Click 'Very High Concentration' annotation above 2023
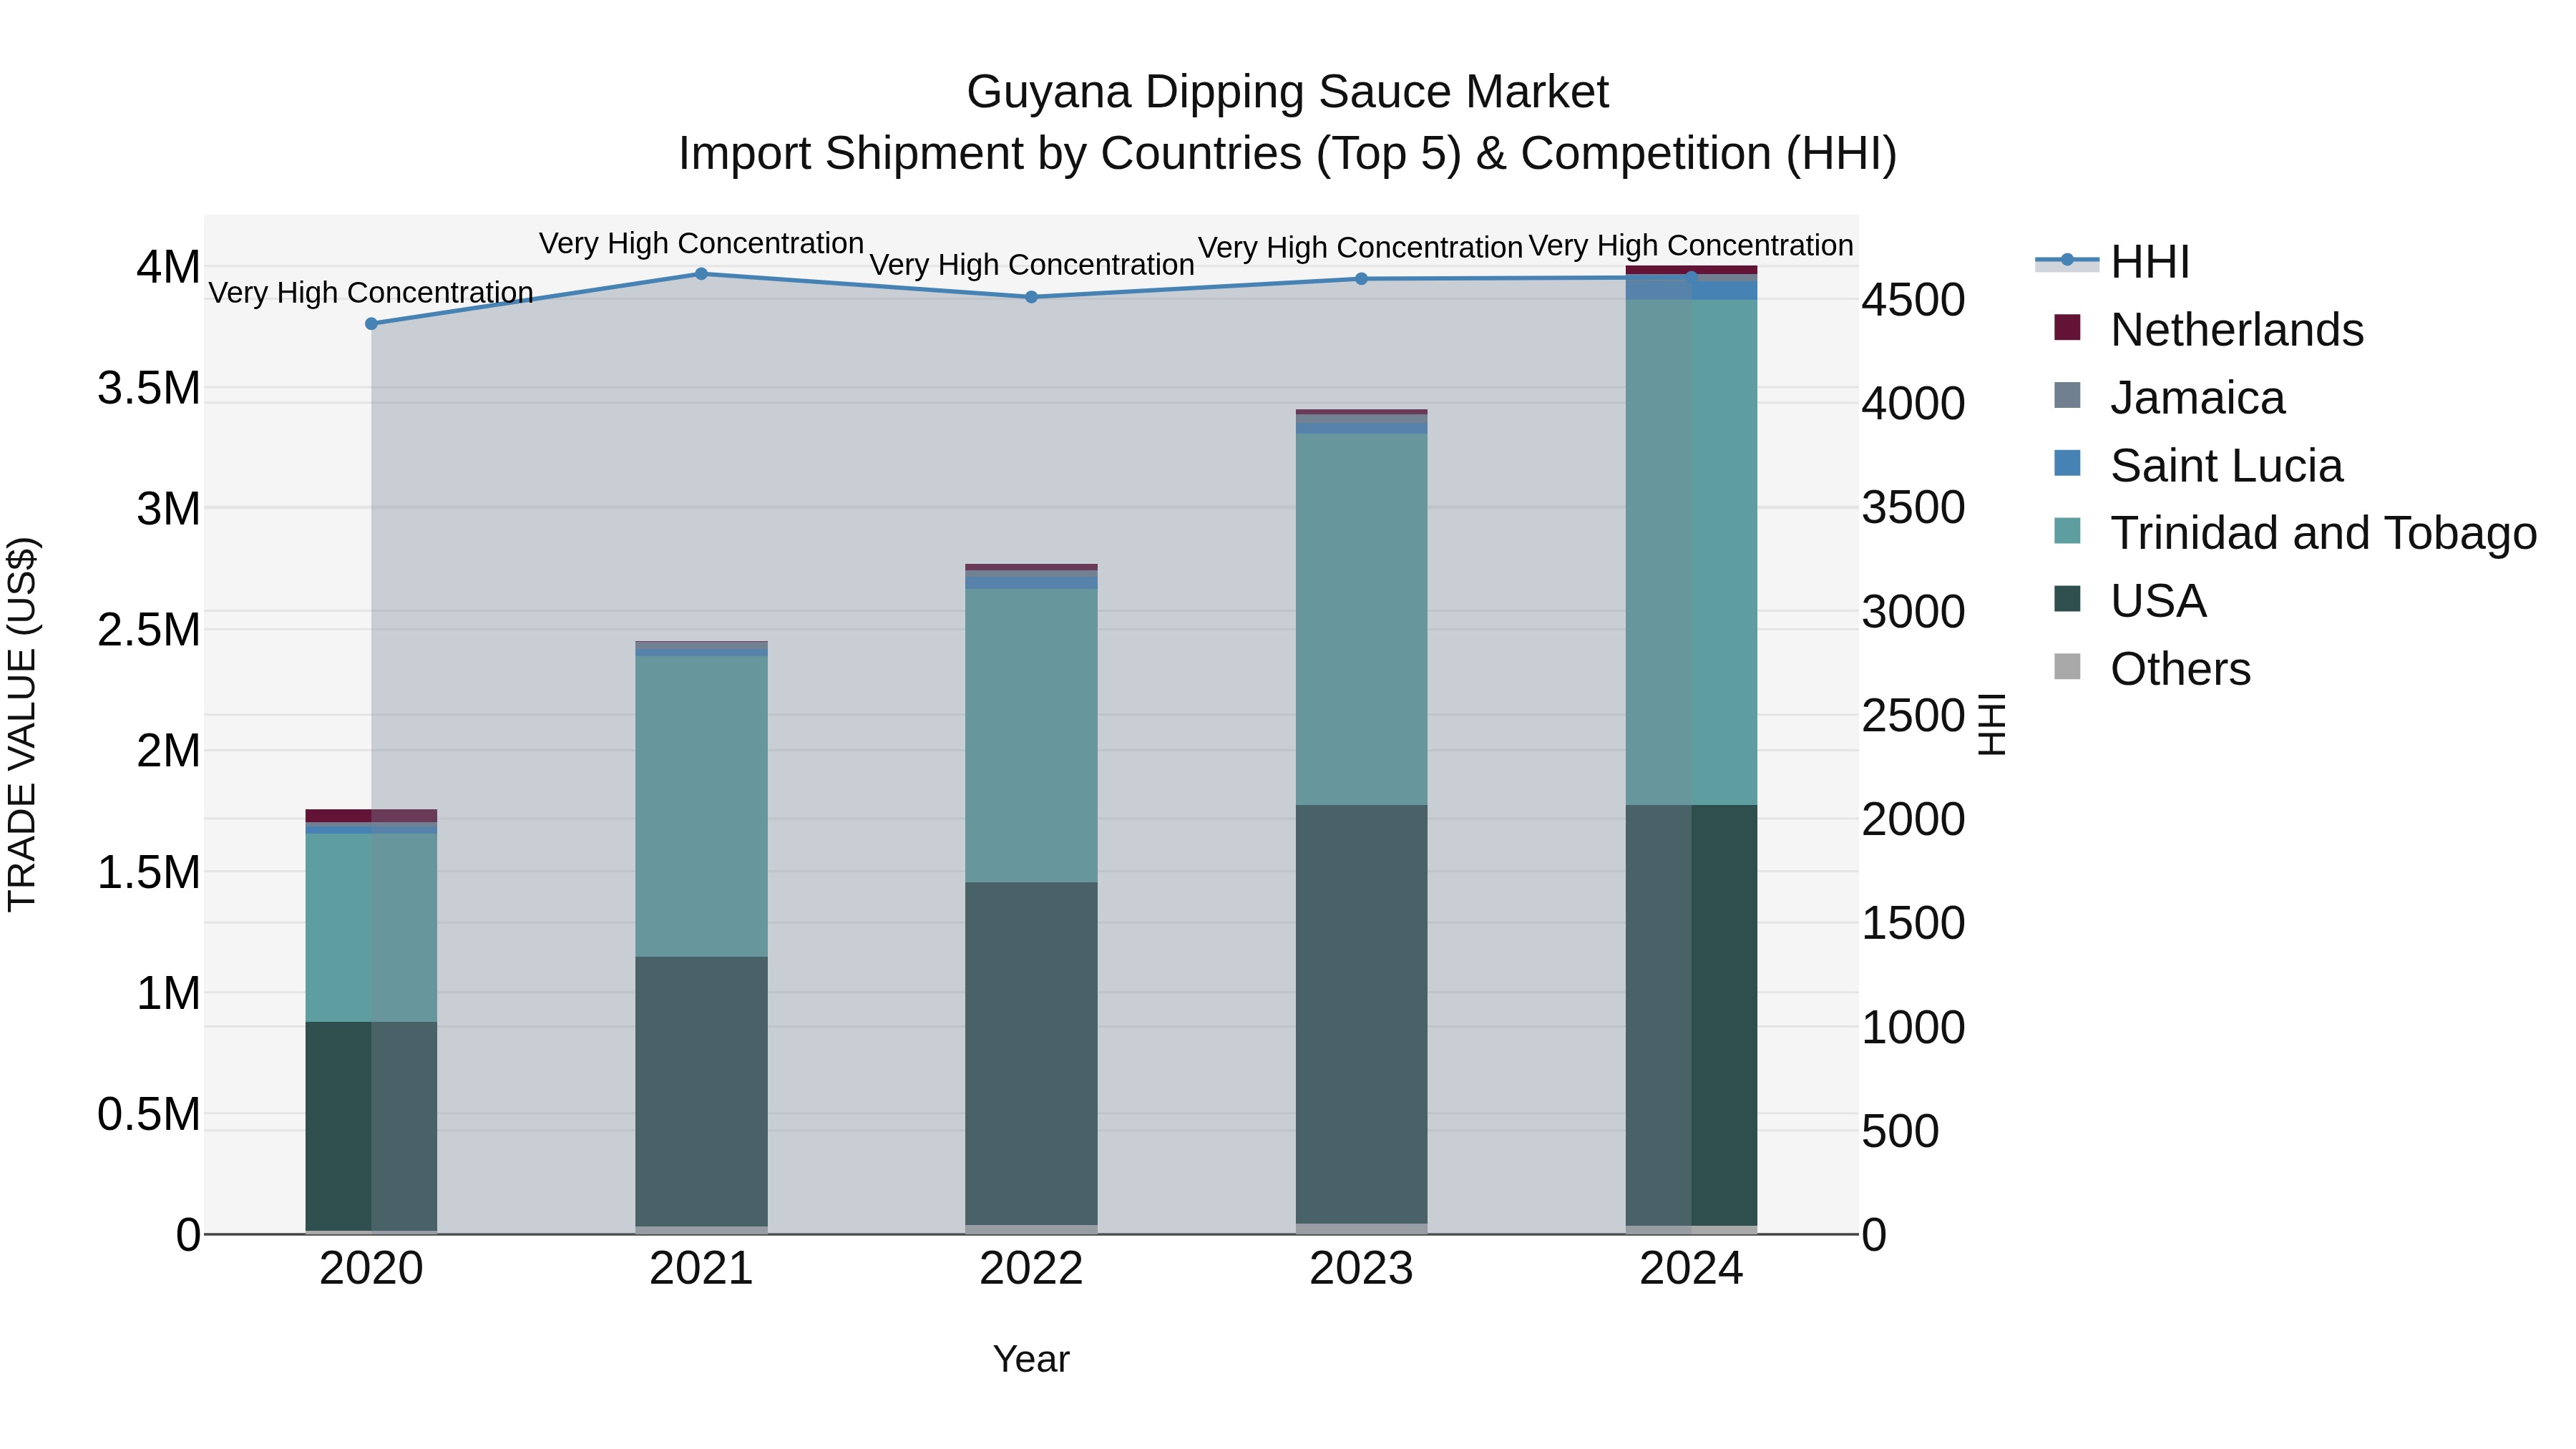Screen dimensions: 2576x1449 point(1361,247)
